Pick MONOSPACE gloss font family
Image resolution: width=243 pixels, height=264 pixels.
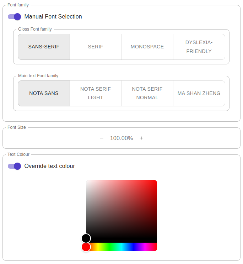click(147, 47)
